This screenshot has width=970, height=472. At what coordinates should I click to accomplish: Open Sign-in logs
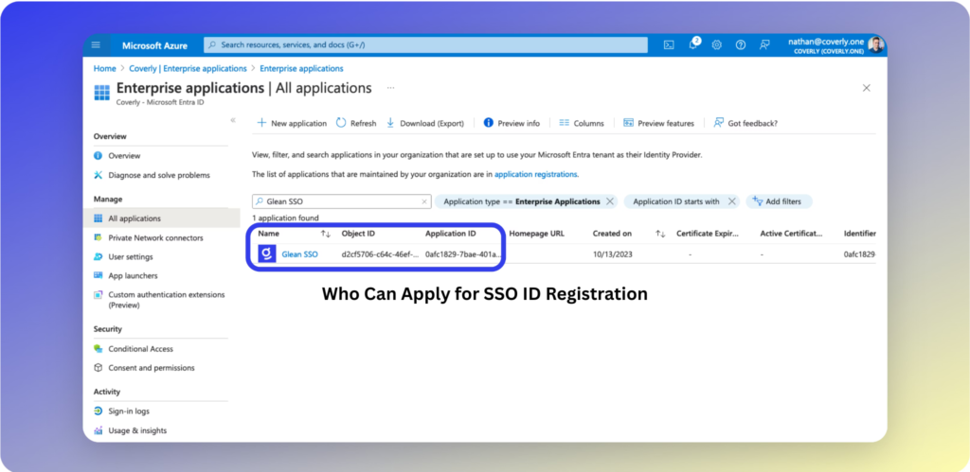click(129, 411)
